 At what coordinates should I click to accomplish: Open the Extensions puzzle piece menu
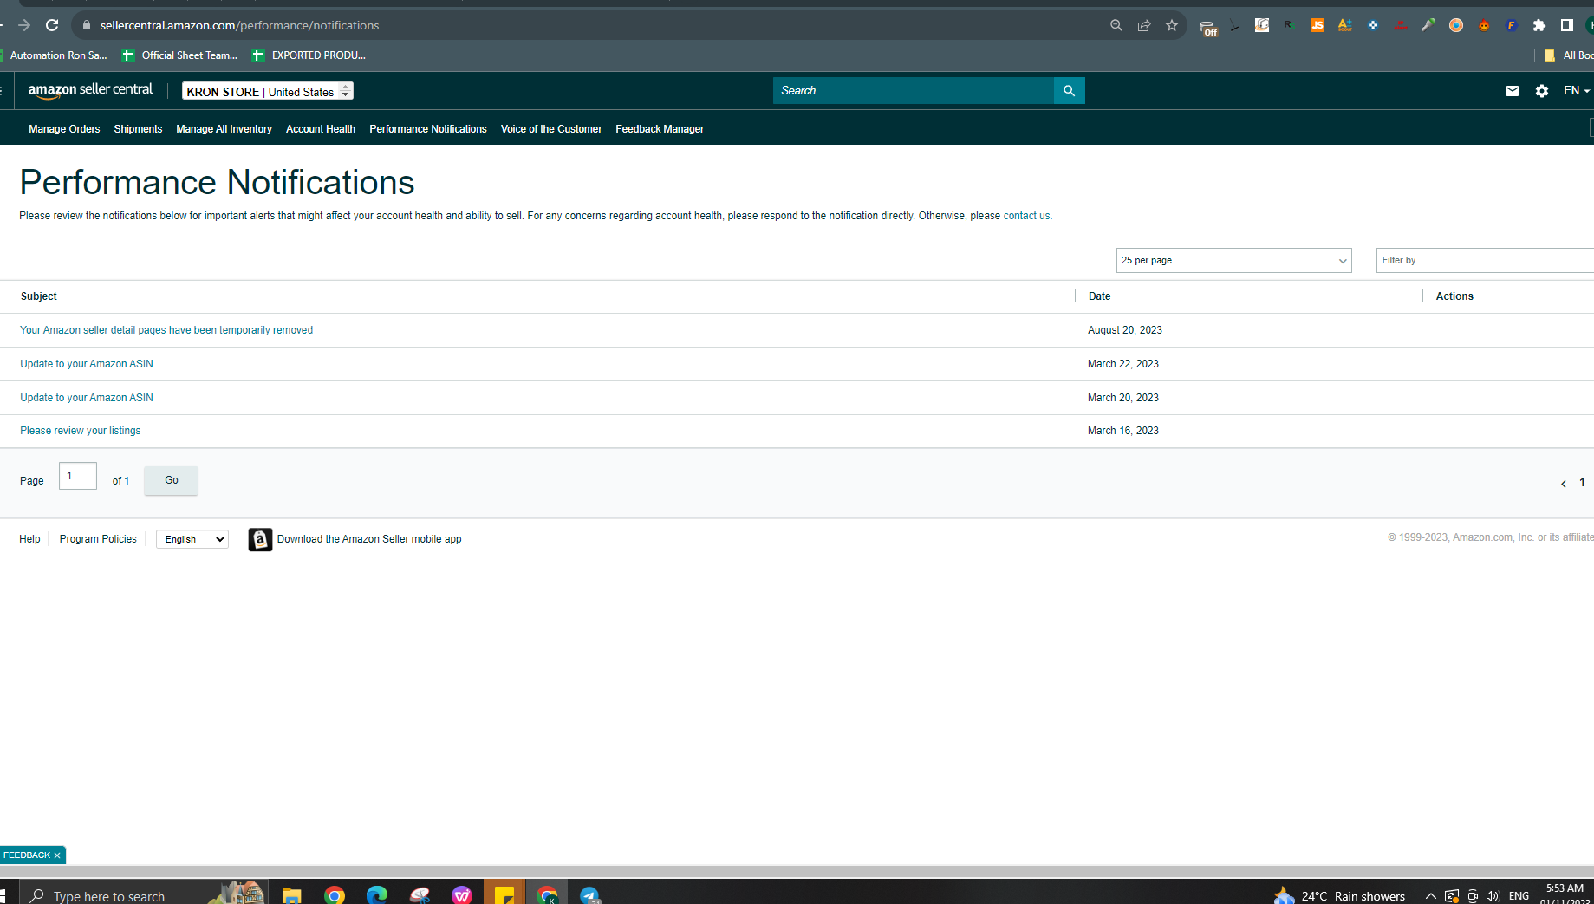pyautogui.click(x=1539, y=25)
